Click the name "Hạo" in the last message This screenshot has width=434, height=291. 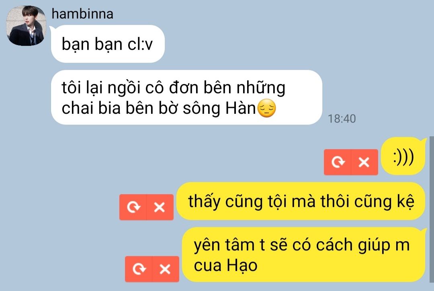pyautogui.click(x=242, y=266)
